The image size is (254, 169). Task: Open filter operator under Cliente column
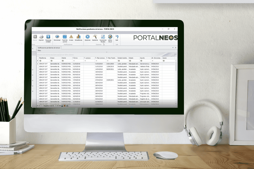point(63,61)
